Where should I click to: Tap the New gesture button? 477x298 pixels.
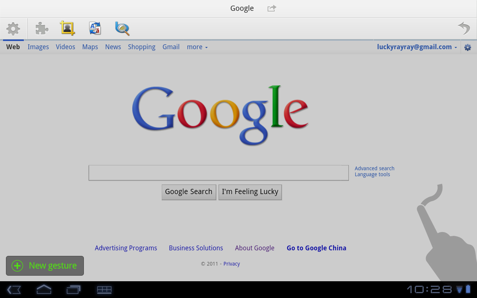click(x=45, y=266)
